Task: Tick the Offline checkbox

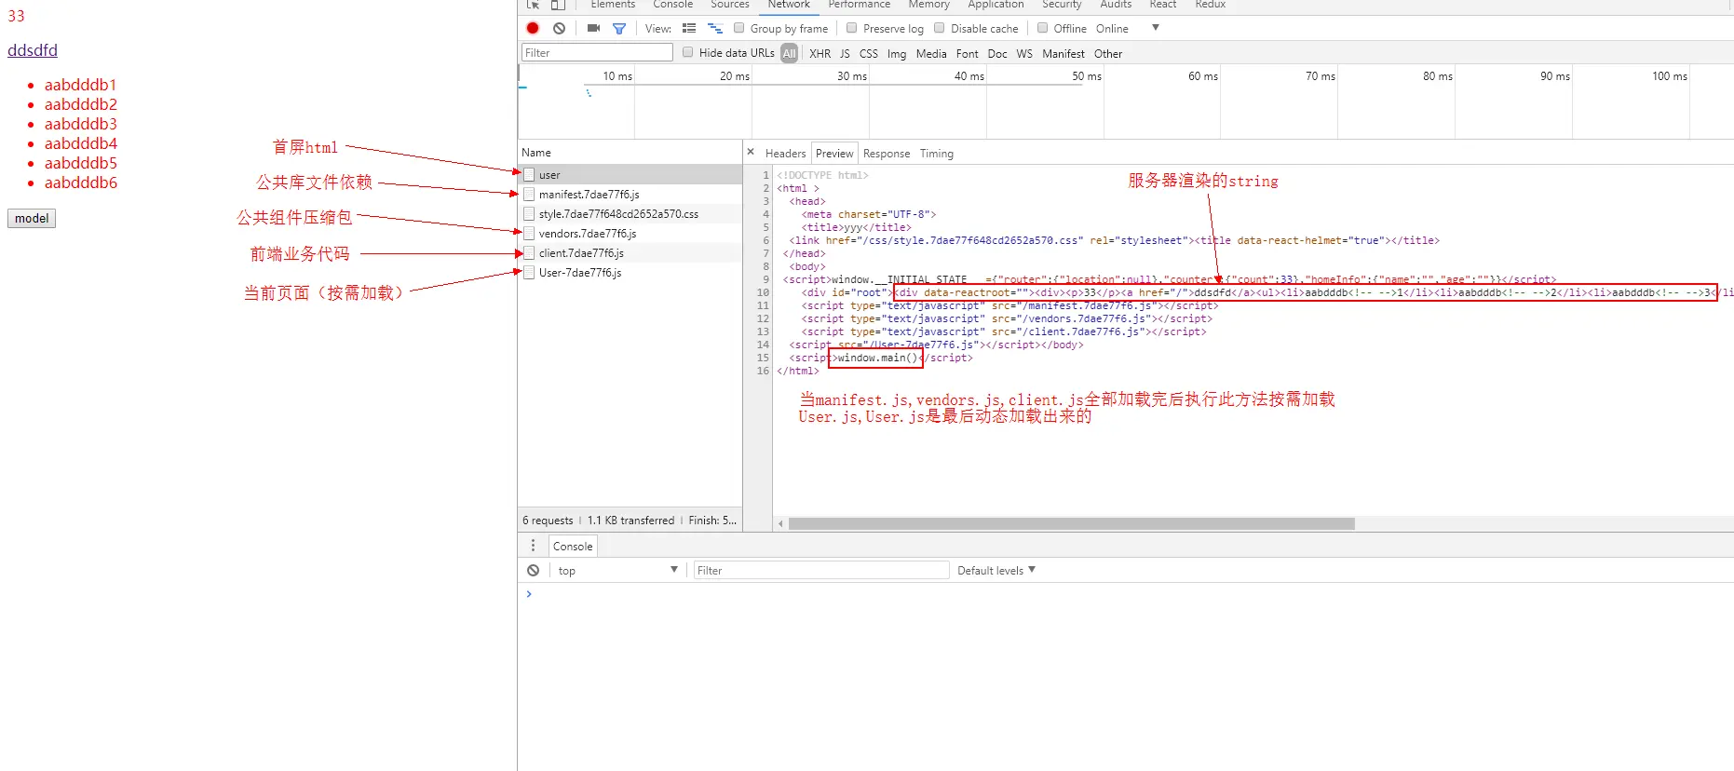Action: [x=1043, y=28]
